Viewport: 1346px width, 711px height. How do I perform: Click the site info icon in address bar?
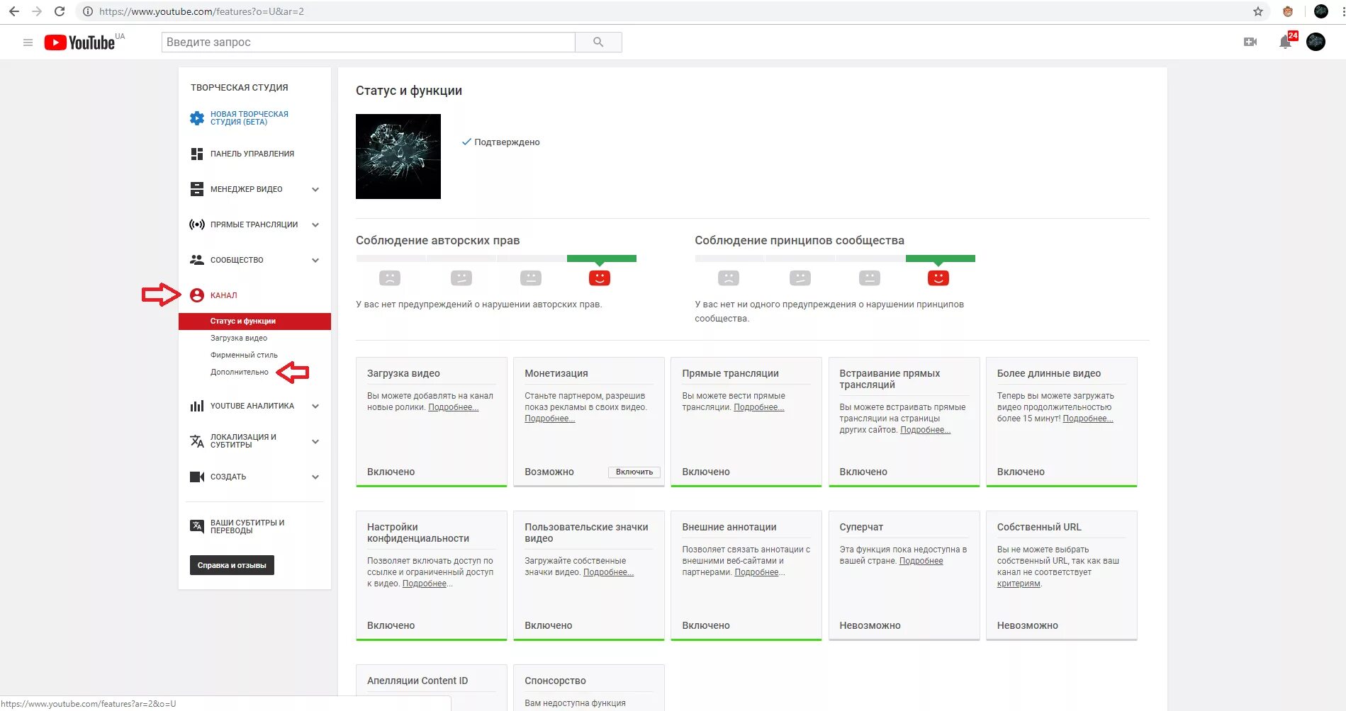(x=88, y=11)
